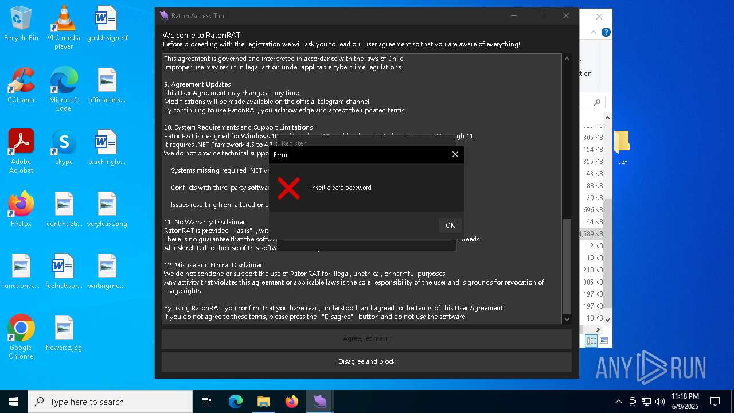Select the 4,589 KB file row

(591, 233)
